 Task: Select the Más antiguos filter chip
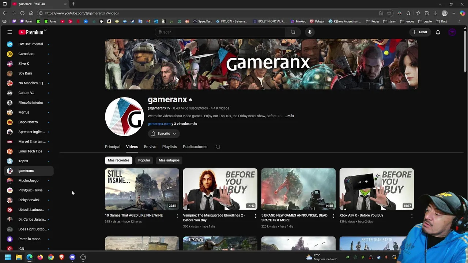pos(169,160)
